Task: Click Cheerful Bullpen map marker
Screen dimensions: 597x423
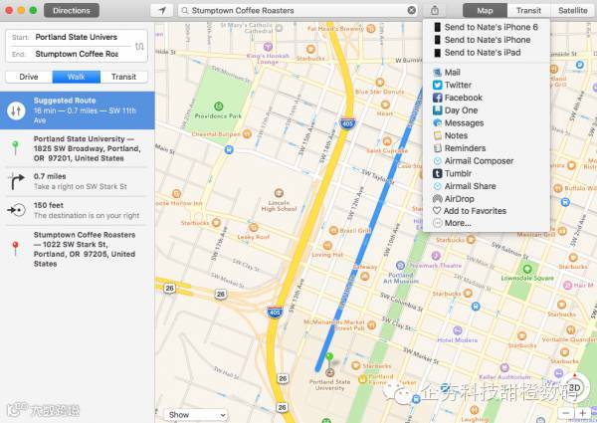Action: pos(247,133)
